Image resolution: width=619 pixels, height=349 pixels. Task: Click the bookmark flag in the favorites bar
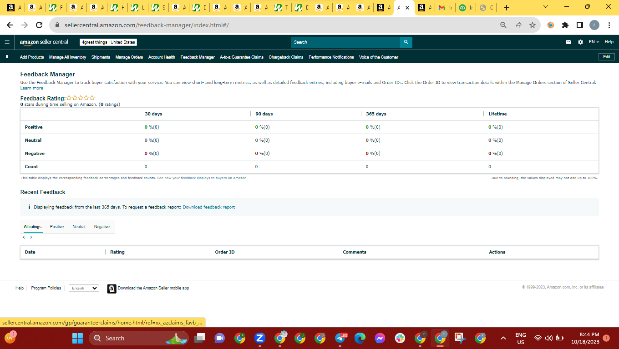point(7,57)
